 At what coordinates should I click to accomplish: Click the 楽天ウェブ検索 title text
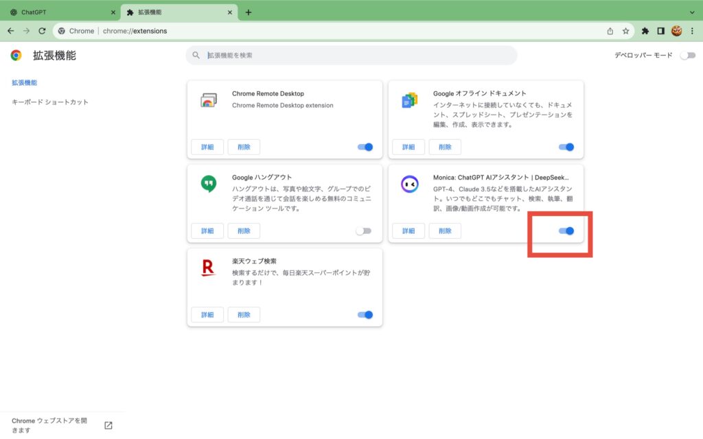(254, 261)
